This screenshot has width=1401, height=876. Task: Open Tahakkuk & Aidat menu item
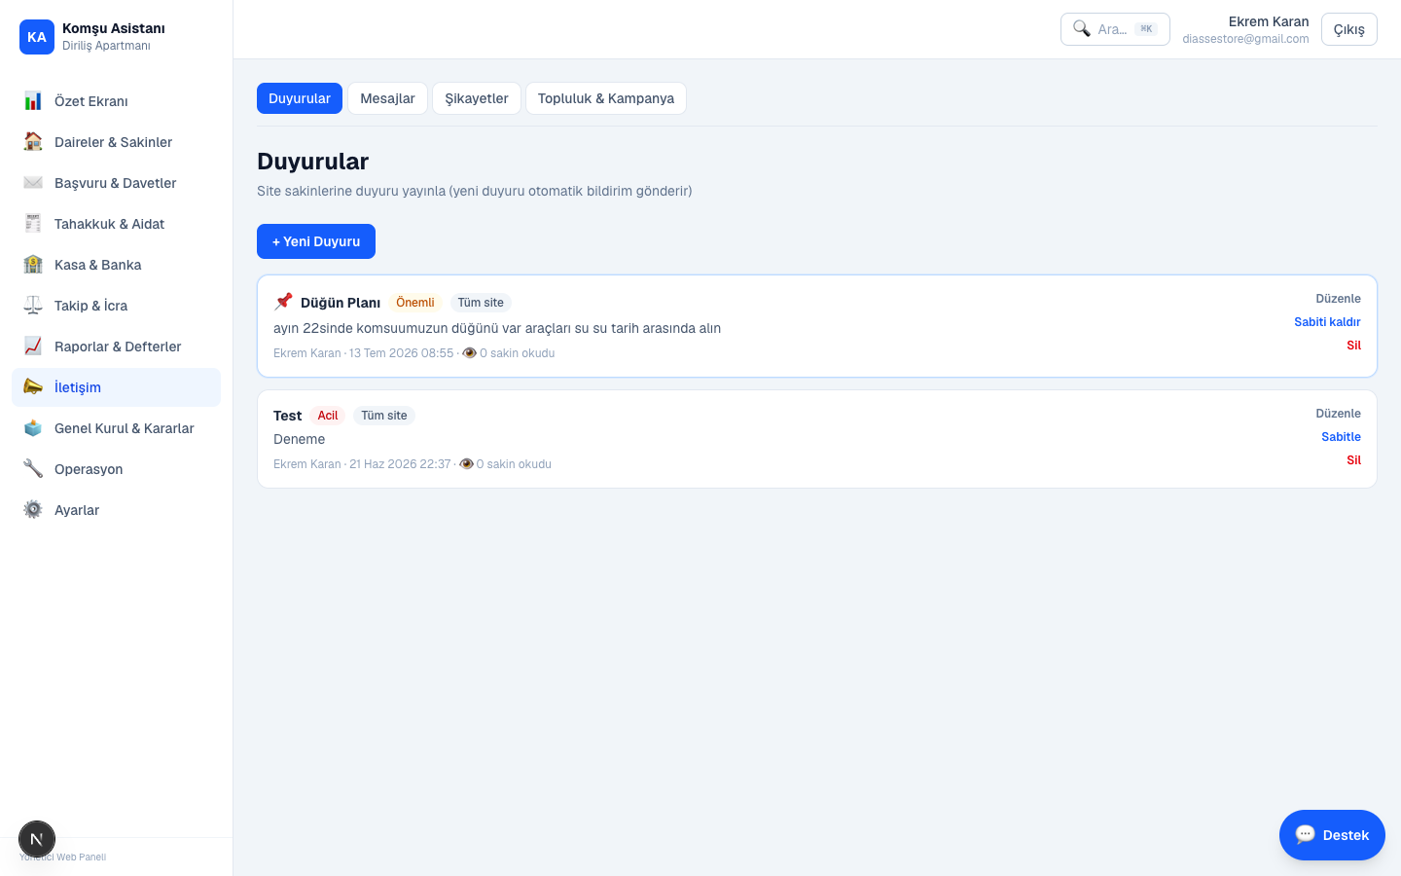[116, 224]
